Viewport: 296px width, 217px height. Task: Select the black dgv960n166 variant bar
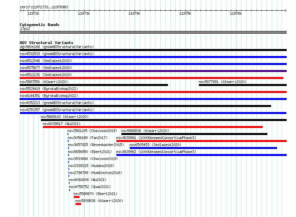153,50
